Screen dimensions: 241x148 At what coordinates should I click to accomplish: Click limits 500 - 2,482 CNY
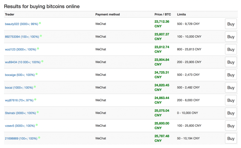[x=188, y=87]
